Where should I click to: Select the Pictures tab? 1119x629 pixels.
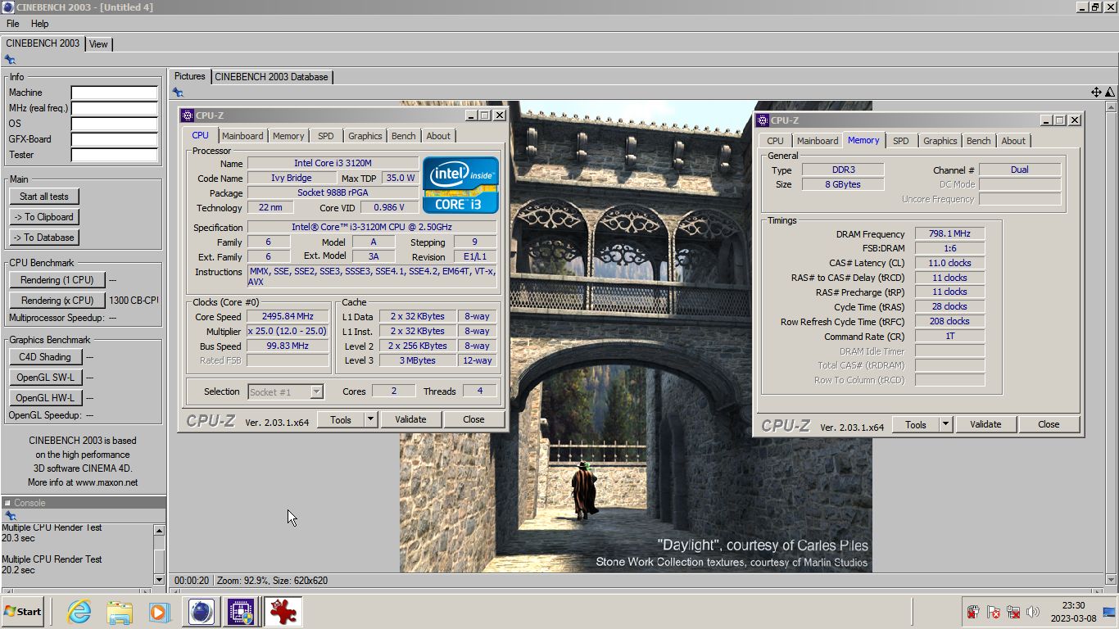tap(189, 76)
